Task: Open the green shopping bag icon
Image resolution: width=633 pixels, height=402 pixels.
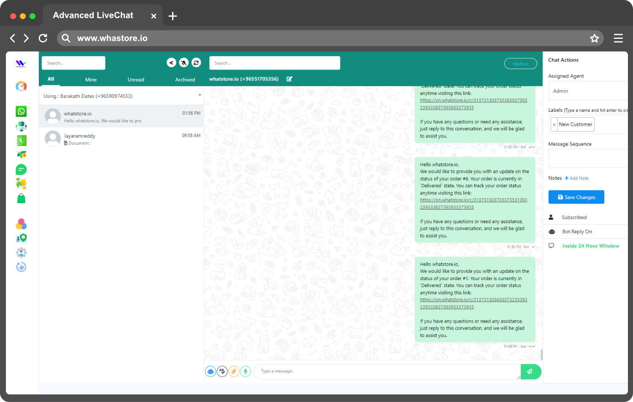Action: (21, 198)
